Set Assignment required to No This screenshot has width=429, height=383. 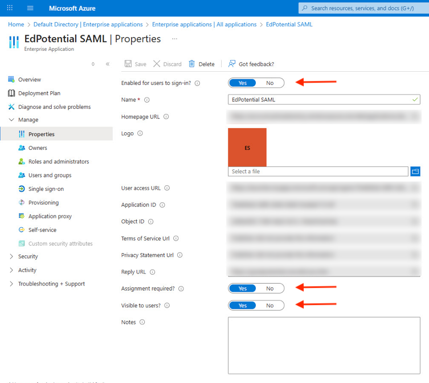pos(270,288)
